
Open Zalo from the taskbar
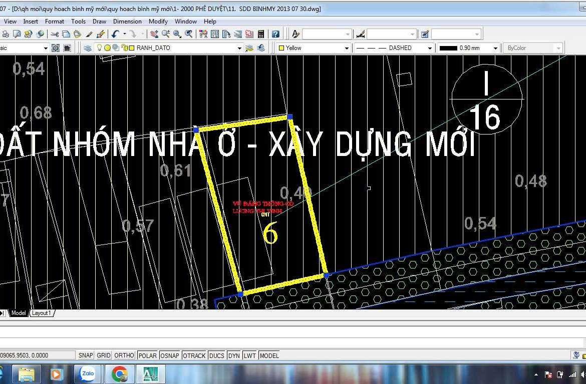tap(88, 374)
